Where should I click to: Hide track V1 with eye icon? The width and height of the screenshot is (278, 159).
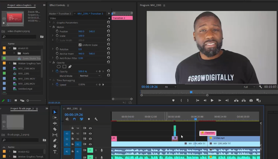coord(90,144)
